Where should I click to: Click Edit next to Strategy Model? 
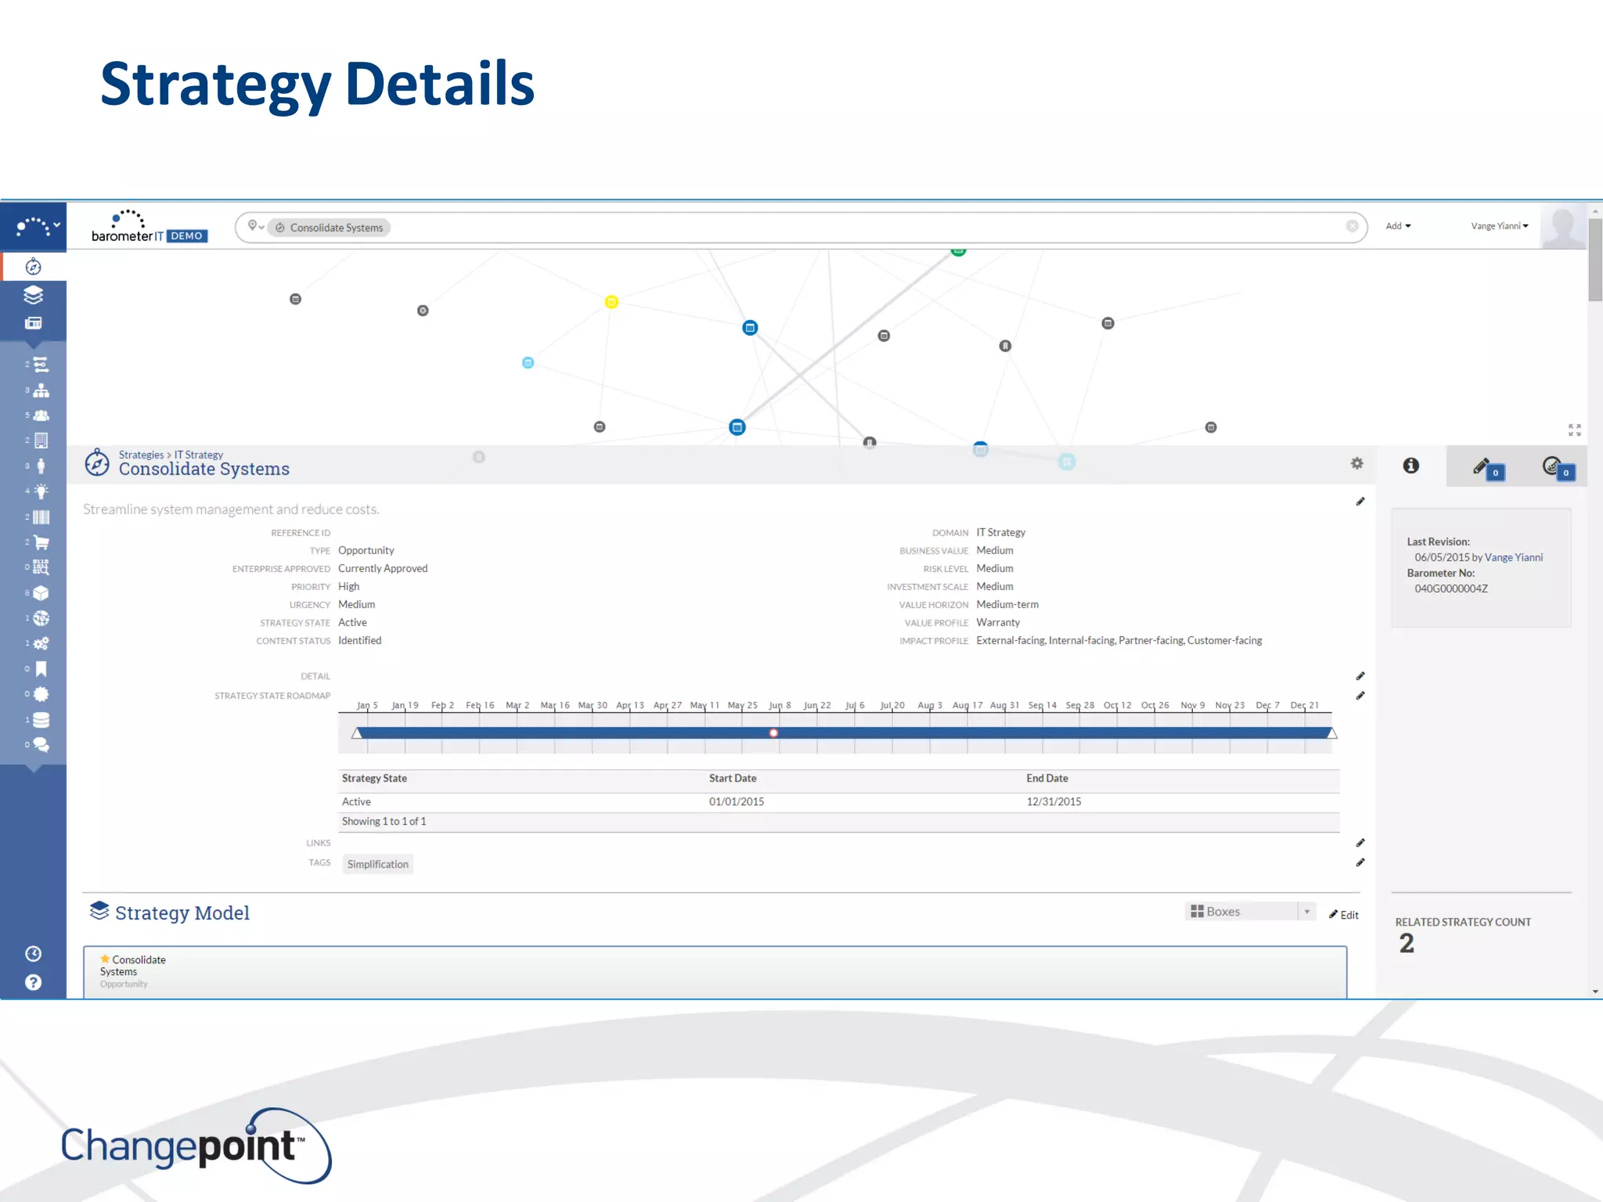coord(1344,915)
